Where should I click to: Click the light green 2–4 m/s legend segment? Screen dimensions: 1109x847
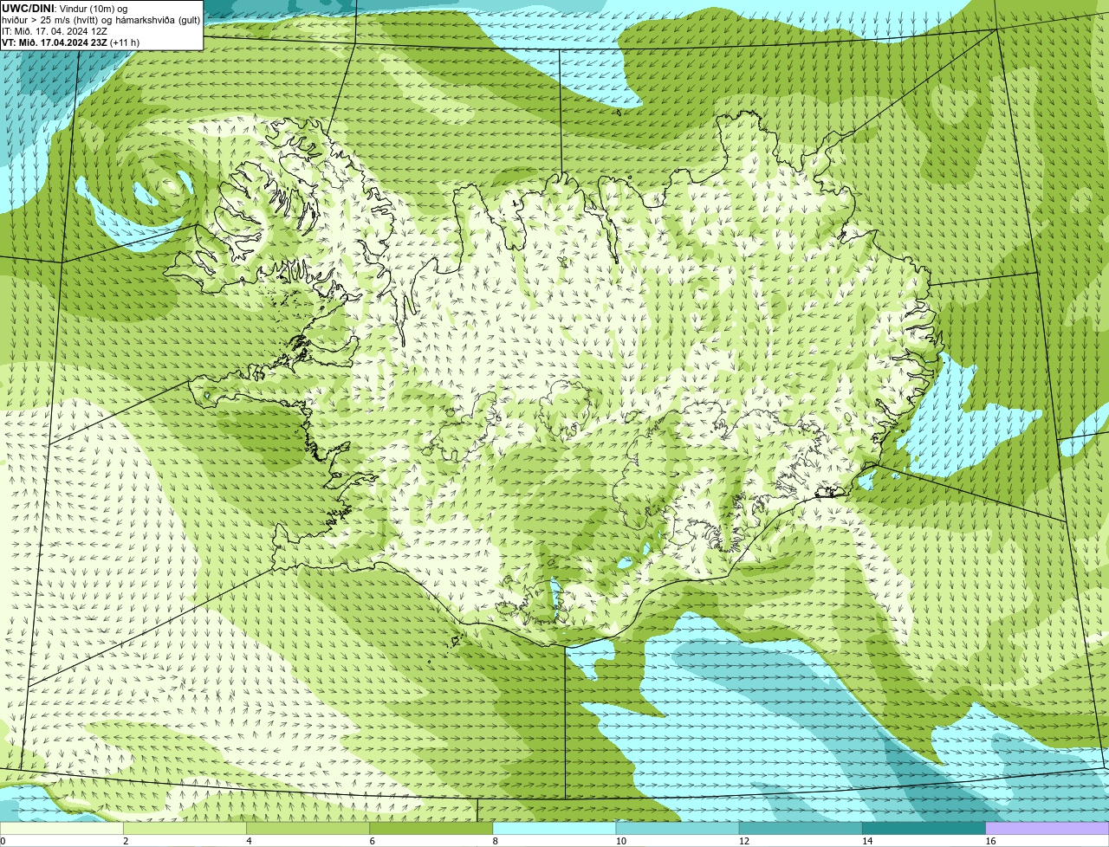[x=185, y=828]
